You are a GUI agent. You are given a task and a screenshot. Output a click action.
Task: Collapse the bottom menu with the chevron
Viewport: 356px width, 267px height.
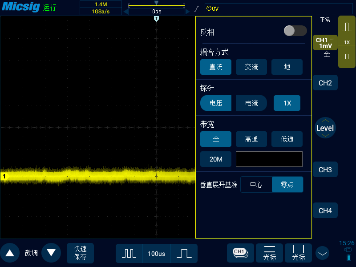point(322,253)
